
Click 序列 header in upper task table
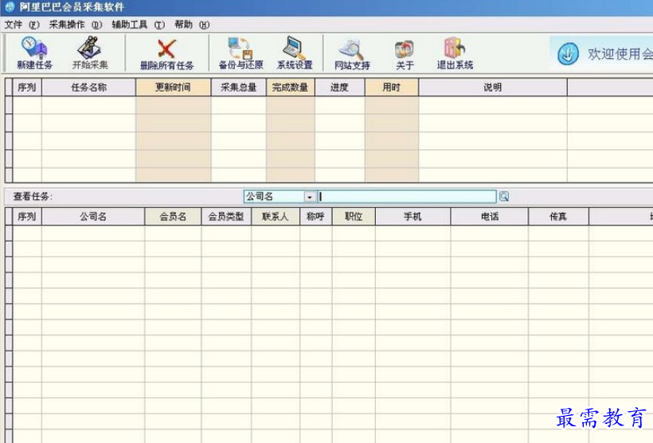point(27,88)
